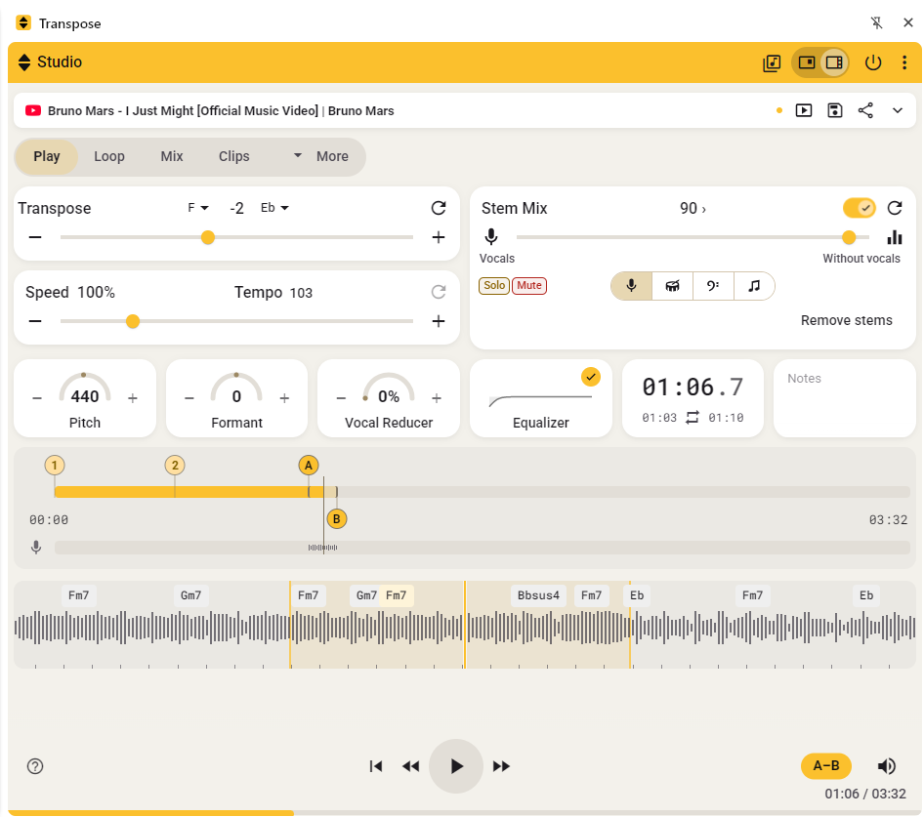Switch to the Mix tab
The image size is (924, 817).
point(172,157)
